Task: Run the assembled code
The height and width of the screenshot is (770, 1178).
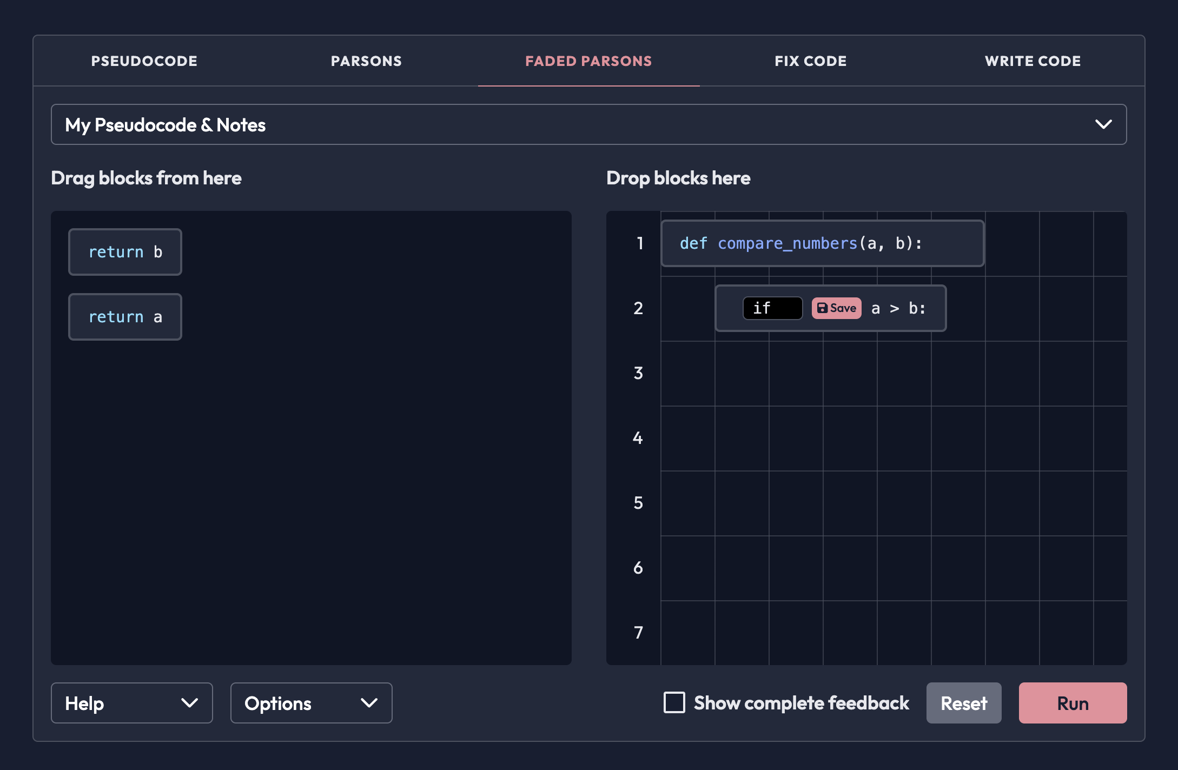Action: coord(1073,703)
